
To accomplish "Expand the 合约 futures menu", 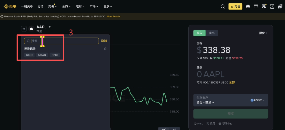I will point(66,6).
